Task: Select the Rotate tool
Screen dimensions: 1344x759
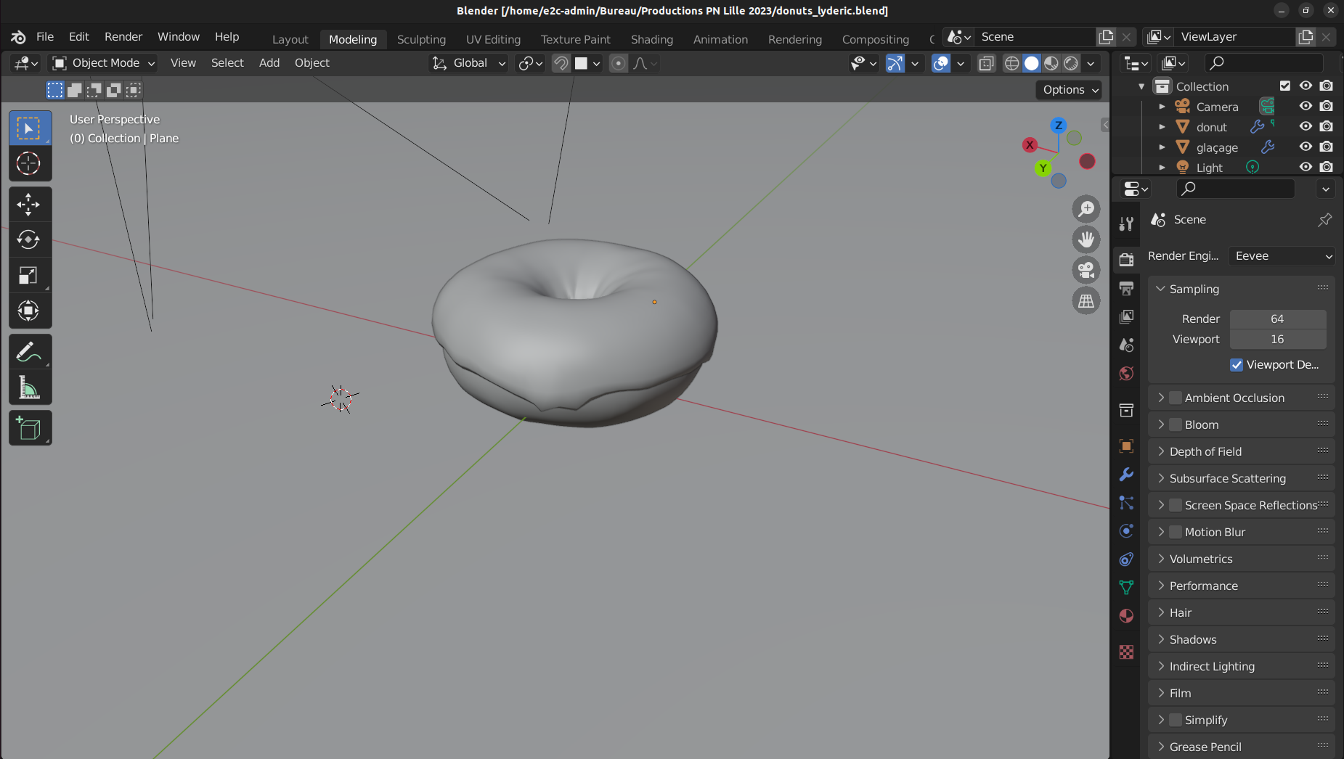Action: (29, 239)
